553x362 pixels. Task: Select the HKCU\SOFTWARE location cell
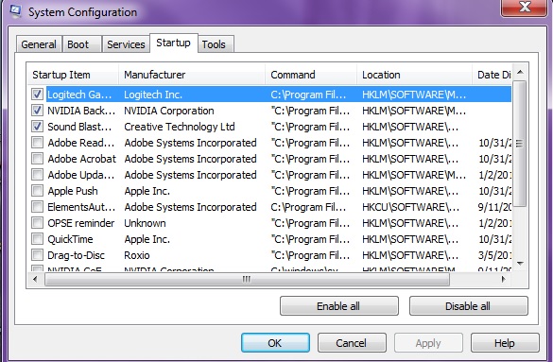[410, 207]
